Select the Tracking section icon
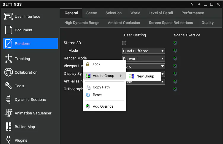This screenshot has width=223, height=144. point(9,59)
